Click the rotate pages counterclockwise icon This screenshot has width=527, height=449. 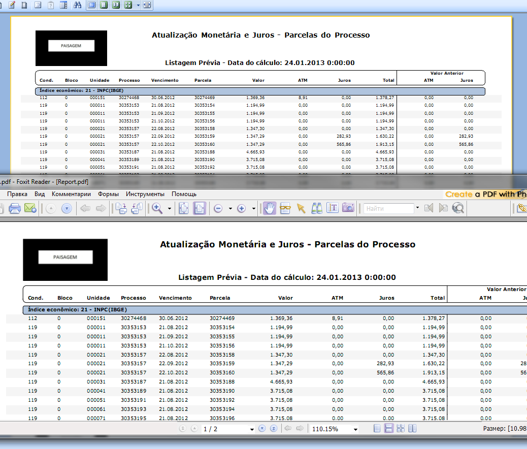click(137, 209)
